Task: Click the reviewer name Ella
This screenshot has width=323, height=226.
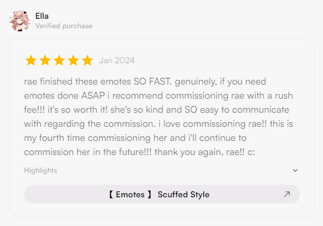Action: 42,16
